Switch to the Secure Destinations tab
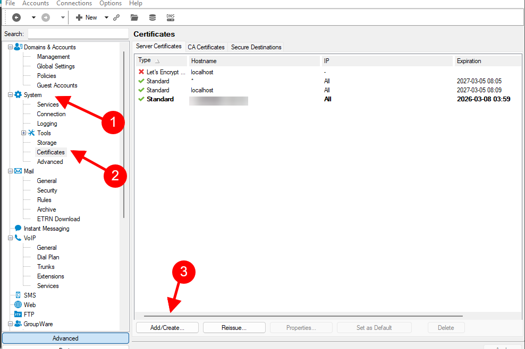The width and height of the screenshot is (525, 349). 256,47
